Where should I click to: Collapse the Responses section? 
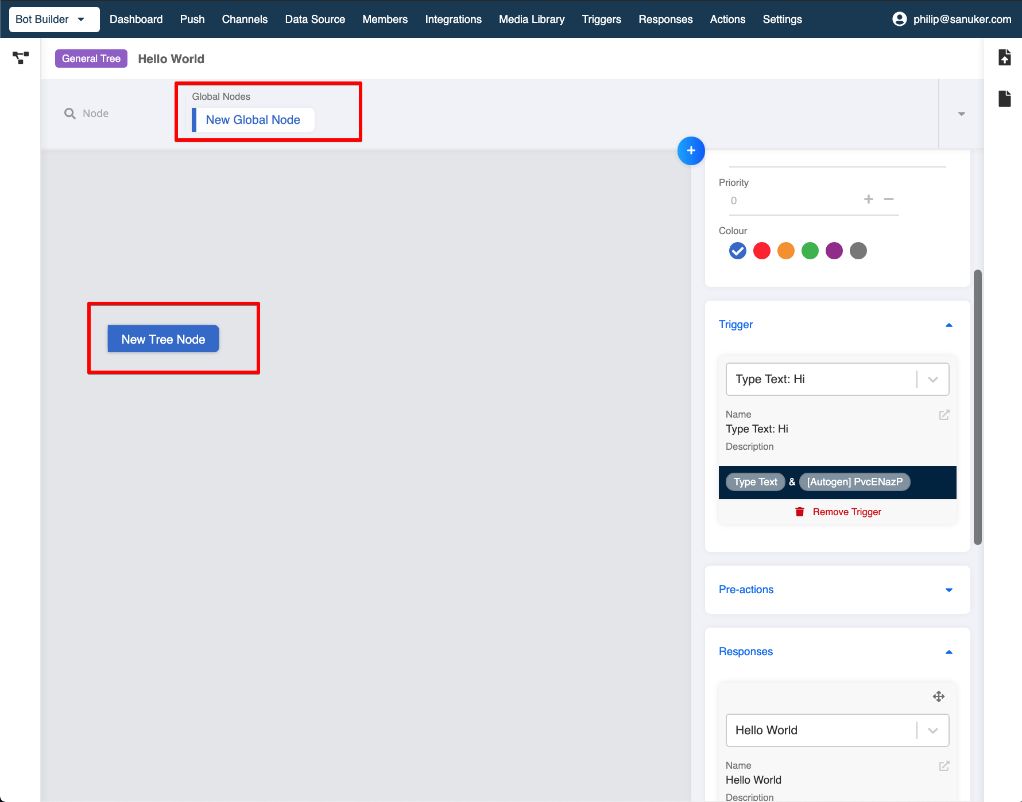coord(949,652)
